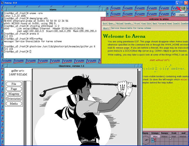Click the ghostview golfer.ps command line in kterm
Image resolution: width=189 pixels, height=146 pixels.
[50, 46]
